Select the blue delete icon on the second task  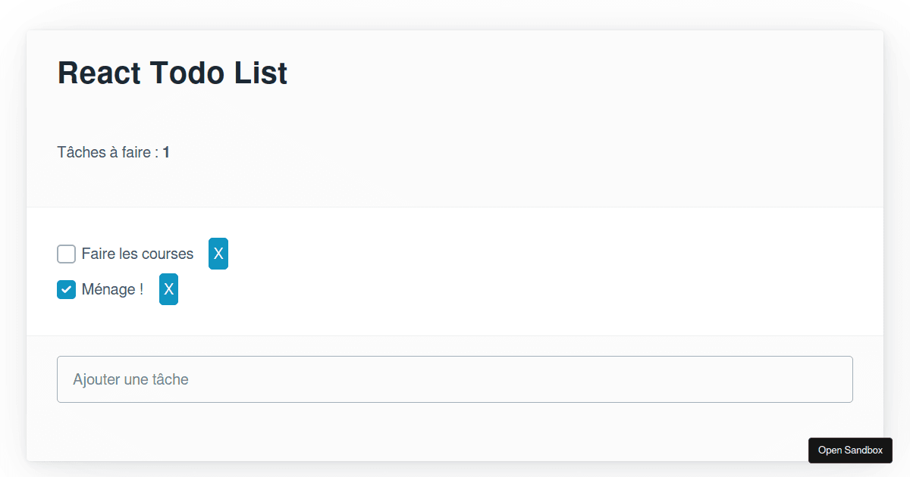[168, 289]
